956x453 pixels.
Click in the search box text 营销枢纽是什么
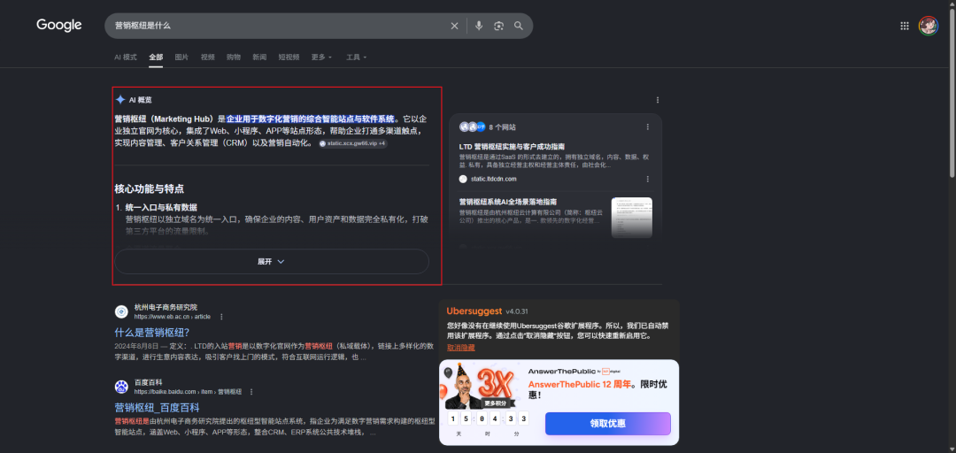[143, 26]
